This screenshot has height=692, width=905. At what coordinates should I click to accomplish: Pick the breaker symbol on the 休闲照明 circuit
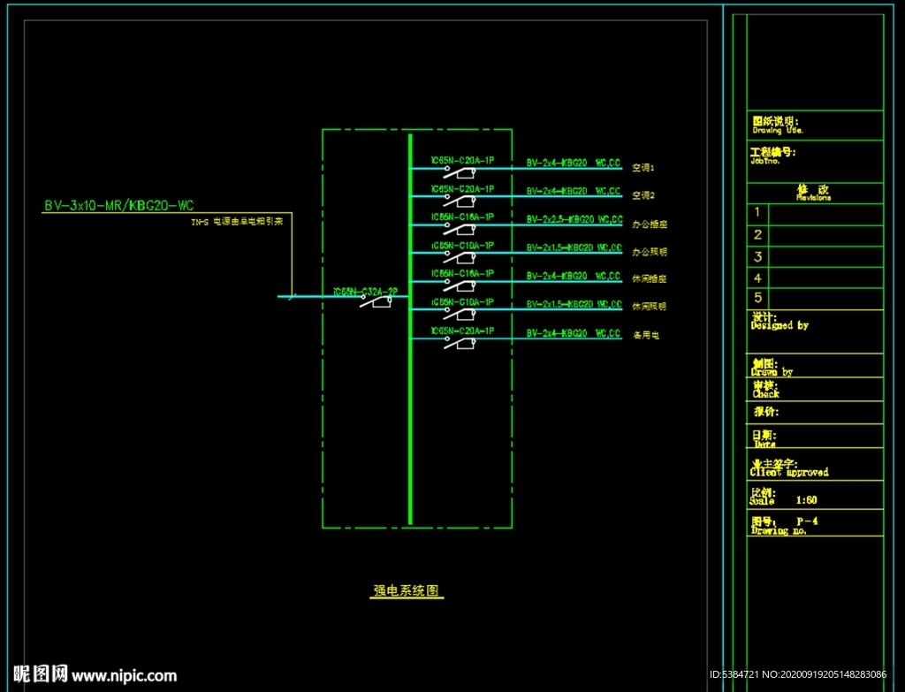[x=460, y=314]
